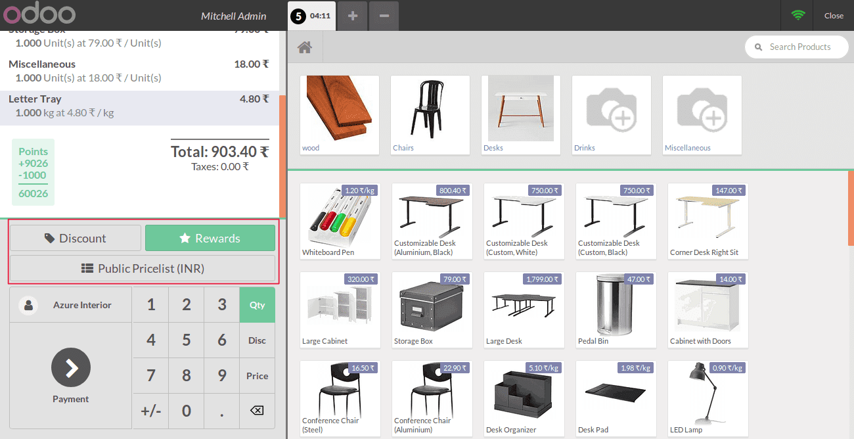Open Public Pricelist (INR) selector
Viewport: 854px width, 439px height.
pyautogui.click(x=143, y=268)
